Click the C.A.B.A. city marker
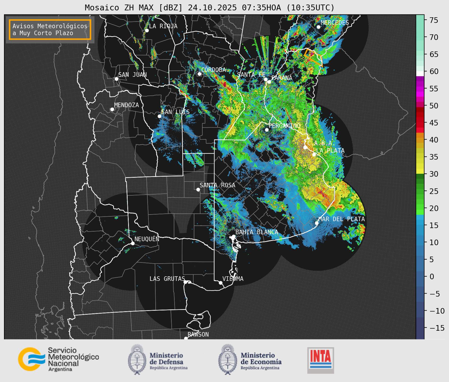This screenshot has width=449, height=382. 305,147
